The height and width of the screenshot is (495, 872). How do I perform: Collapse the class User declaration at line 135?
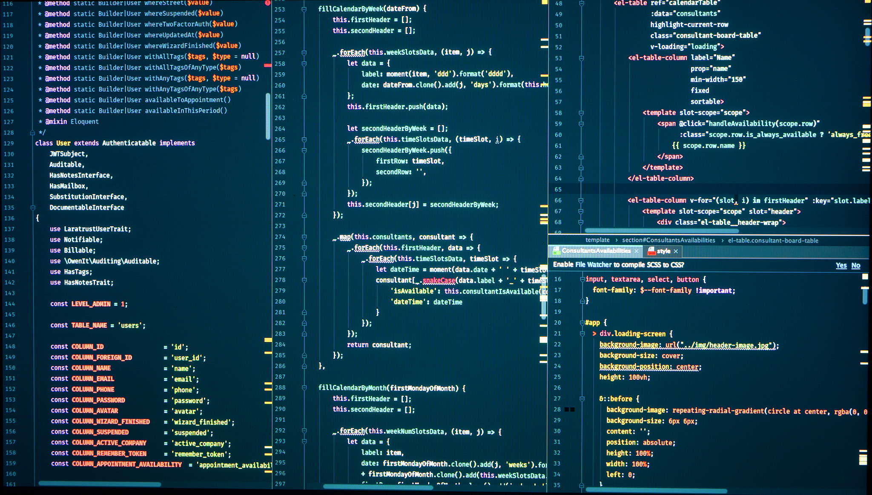pos(33,208)
